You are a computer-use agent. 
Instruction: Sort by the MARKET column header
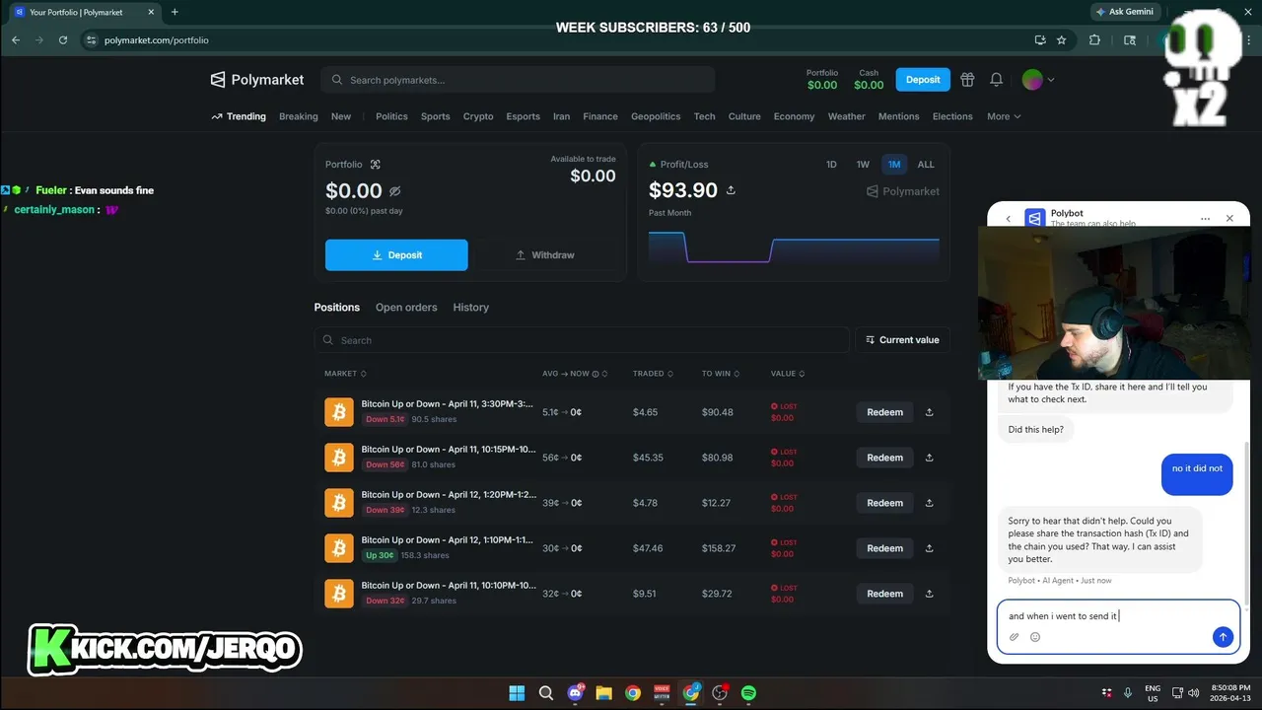coord(345,374)
